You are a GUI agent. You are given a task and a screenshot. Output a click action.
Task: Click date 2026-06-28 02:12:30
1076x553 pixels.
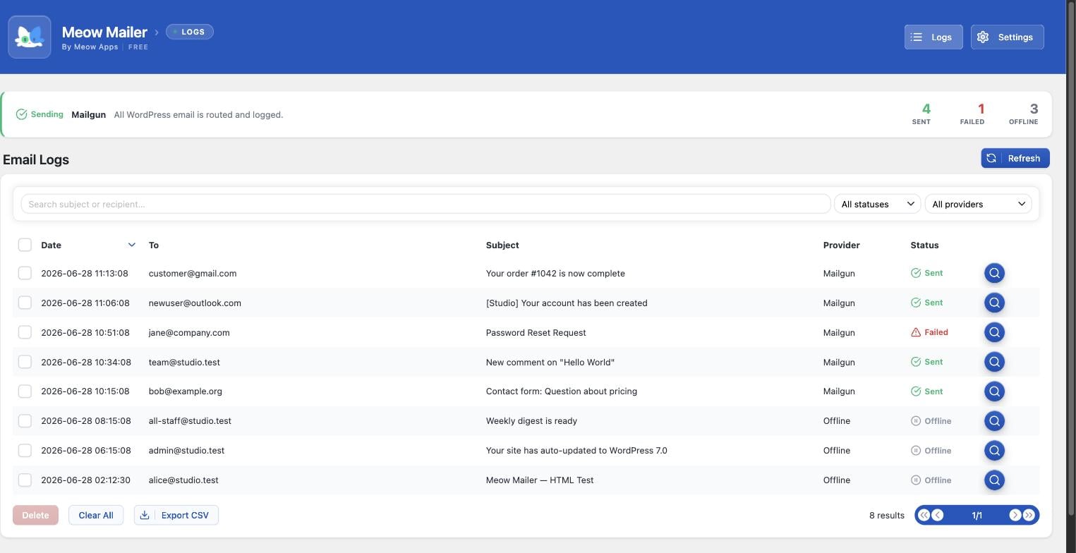pos(85,480)
